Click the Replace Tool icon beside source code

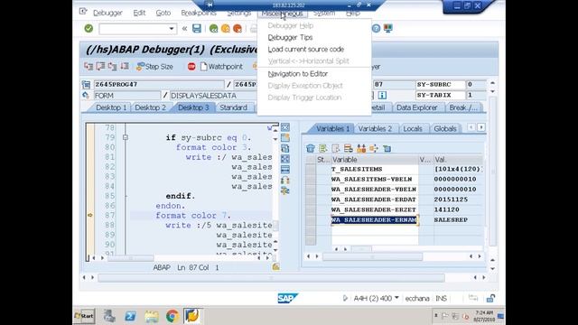[285, 148]
